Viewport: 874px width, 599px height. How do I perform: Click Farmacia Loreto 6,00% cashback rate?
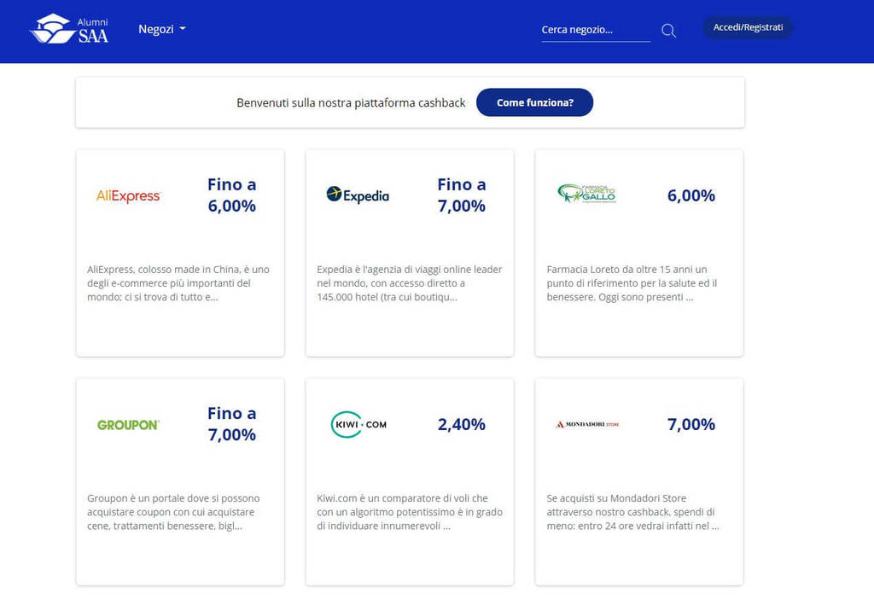coord(691,195)
